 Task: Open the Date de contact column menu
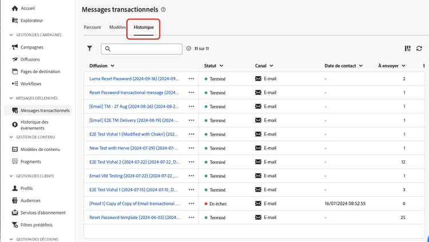point(343,66)
